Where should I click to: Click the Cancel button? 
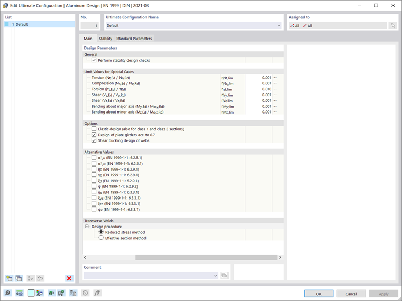pyautogui.click(x=351, y=294)
